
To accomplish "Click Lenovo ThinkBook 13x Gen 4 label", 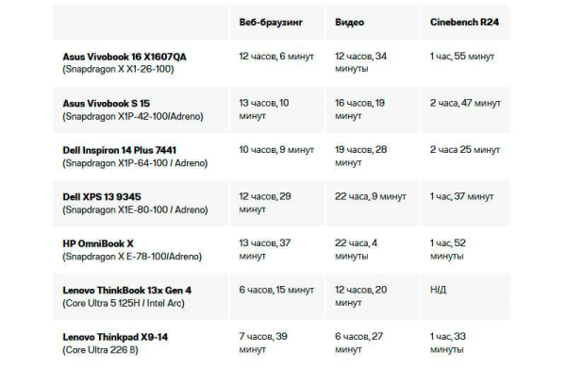I will pos(127,291).
